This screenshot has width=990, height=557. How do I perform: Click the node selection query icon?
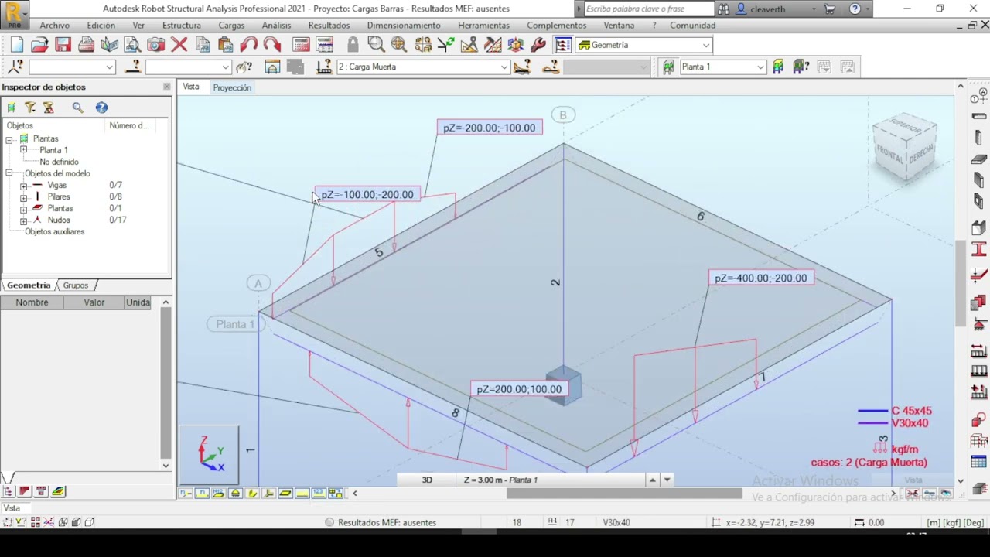click(15, 67)
